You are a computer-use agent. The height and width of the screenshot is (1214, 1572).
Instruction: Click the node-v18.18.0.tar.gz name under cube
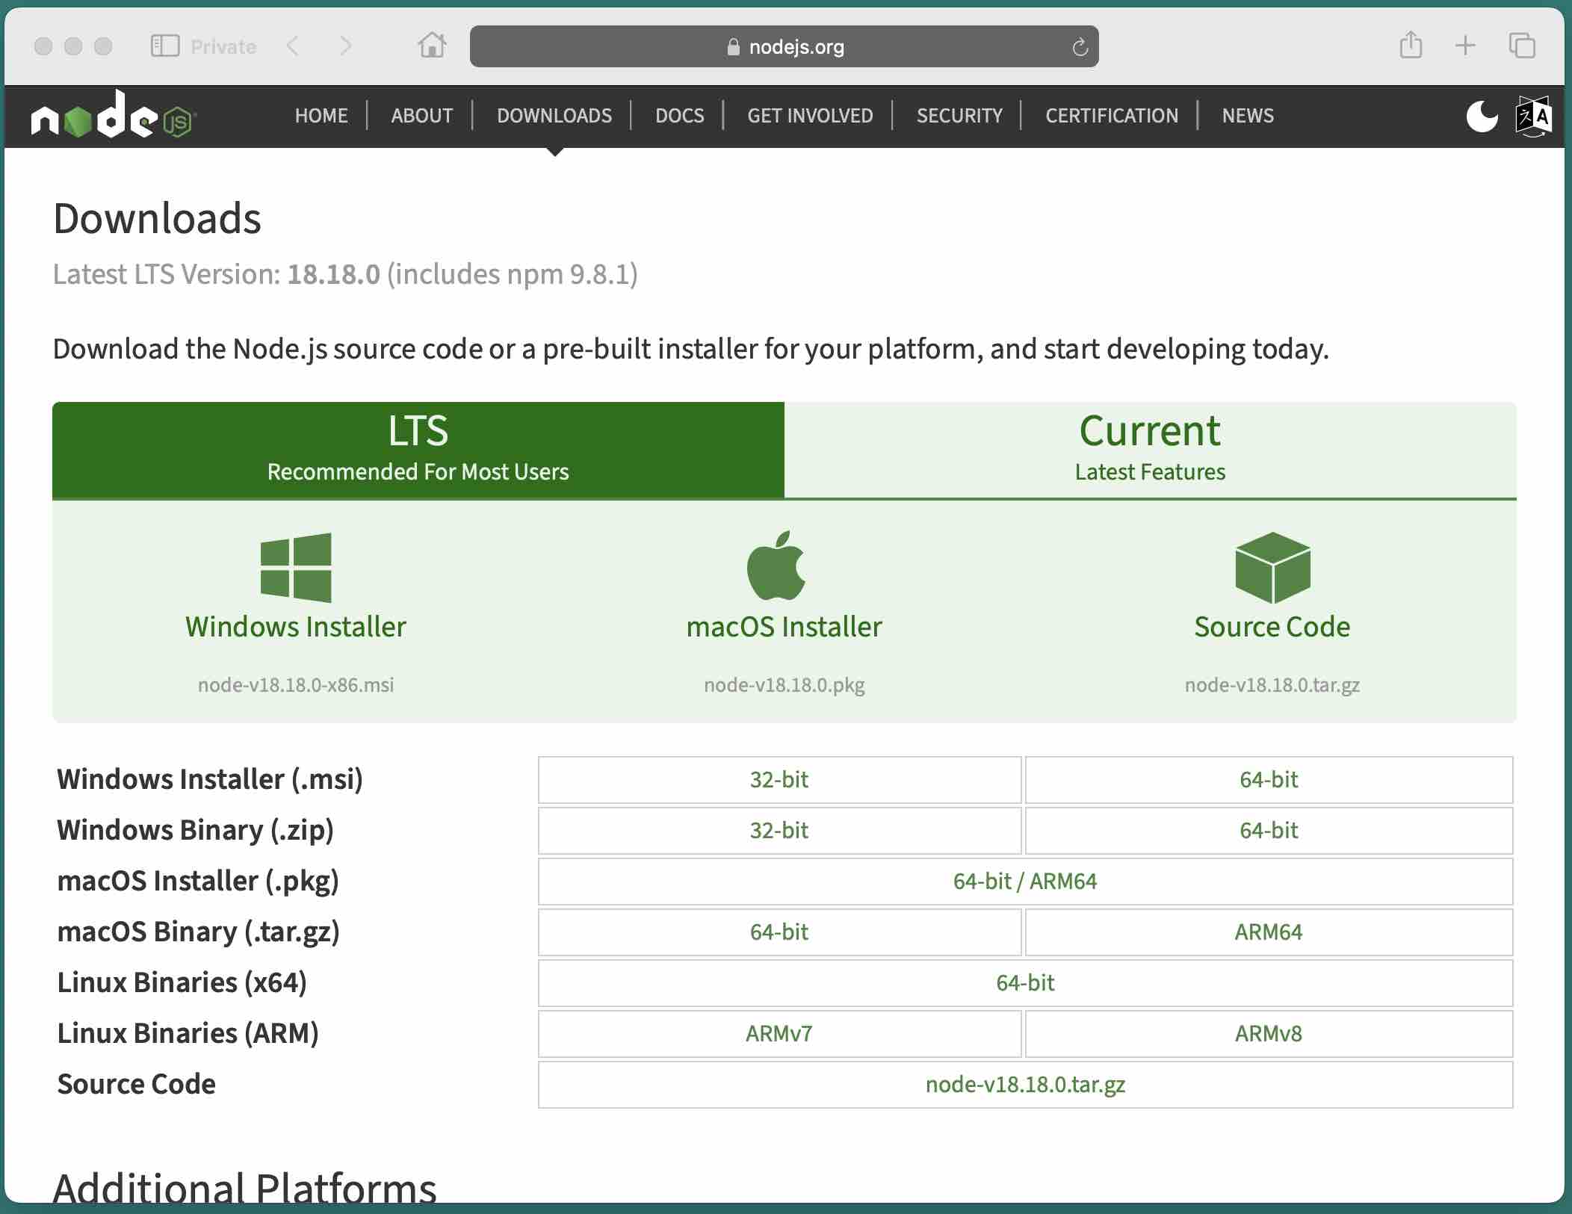pyautogui.click(x=1272, y=685)
